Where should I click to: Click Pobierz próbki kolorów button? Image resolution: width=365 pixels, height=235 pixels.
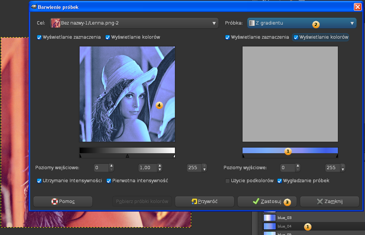click(x=142, y=202)
